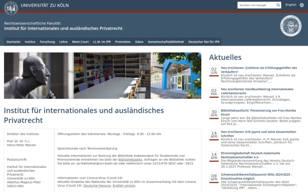This screenshot has width=308, height=192.
Task: Open the Deutsche Fassung Corona link
Action: click(x=97, y=186)
